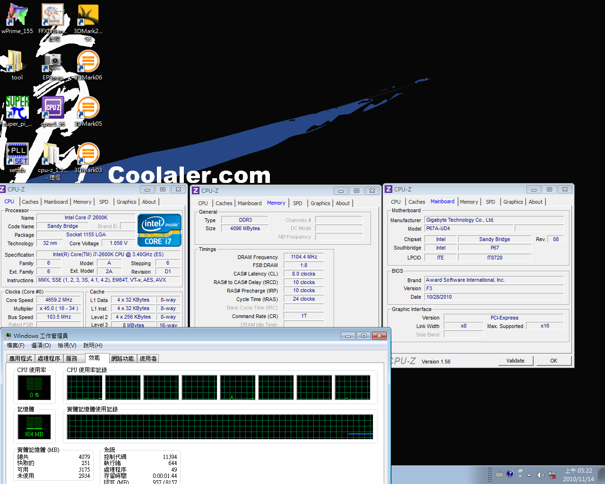Select About tab in middle CPU-Z window
Image resolution: width=605 pixels, height=484 pixels.
(343, 203)
